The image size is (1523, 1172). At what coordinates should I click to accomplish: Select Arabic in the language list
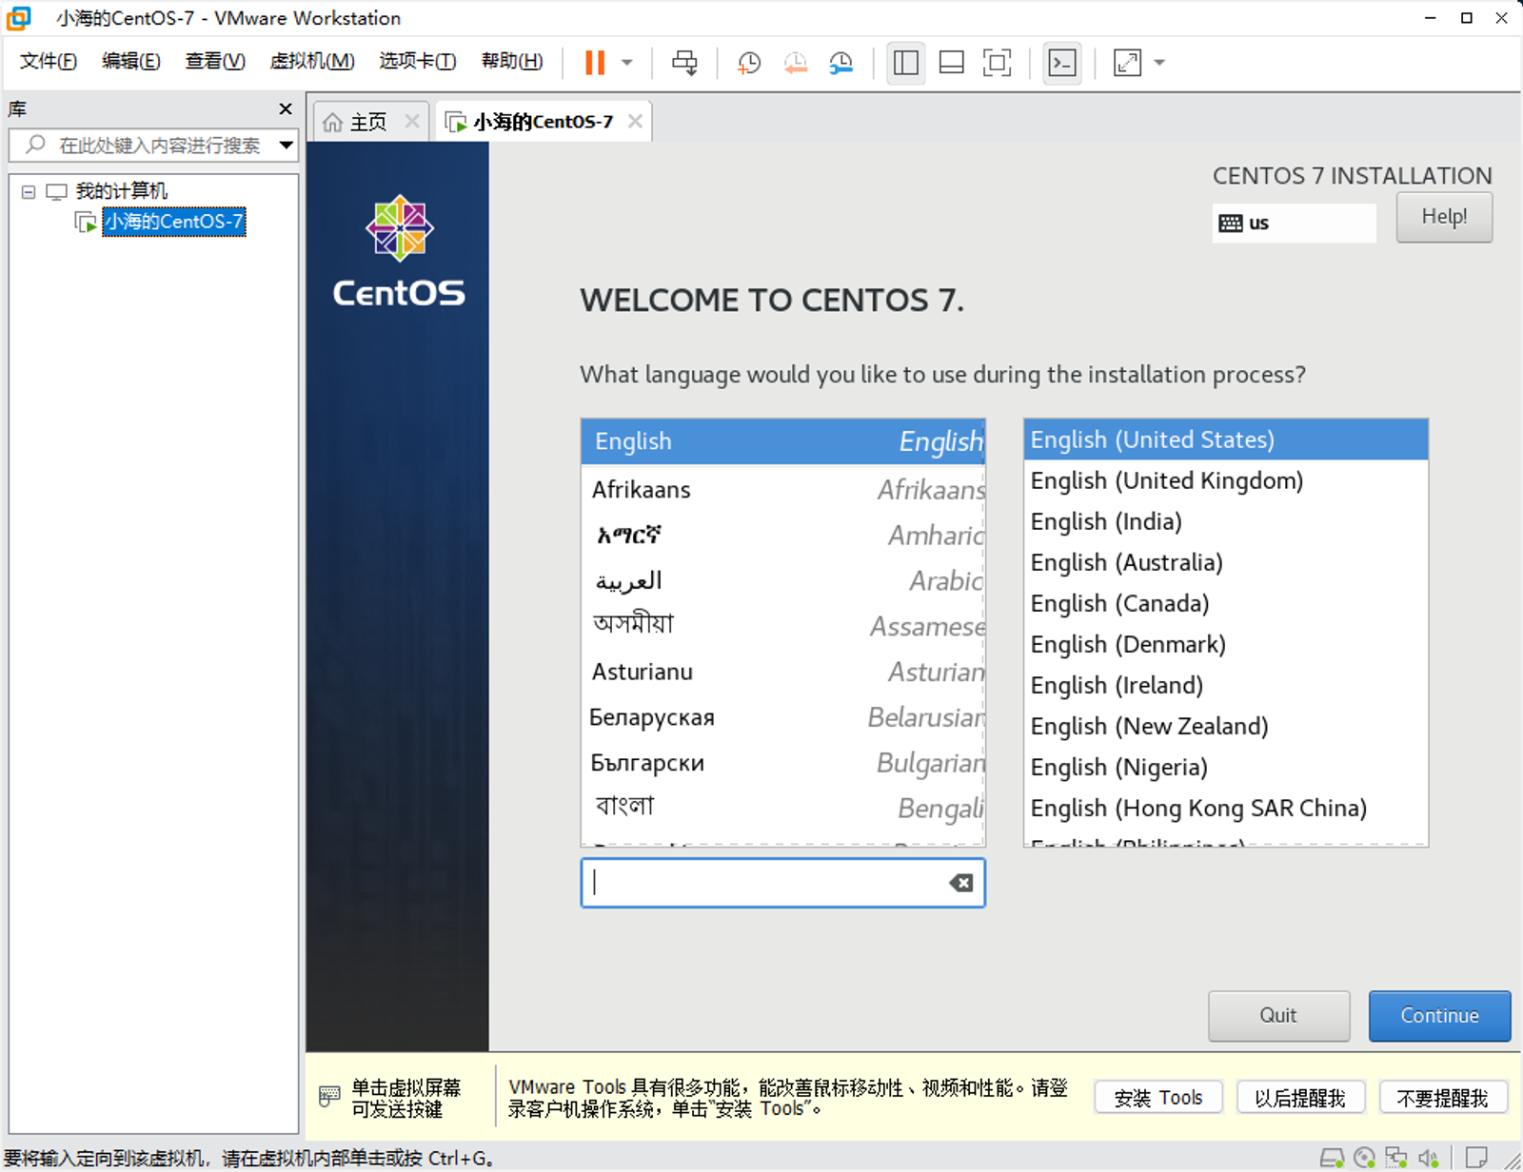click(x=783, y=581)
